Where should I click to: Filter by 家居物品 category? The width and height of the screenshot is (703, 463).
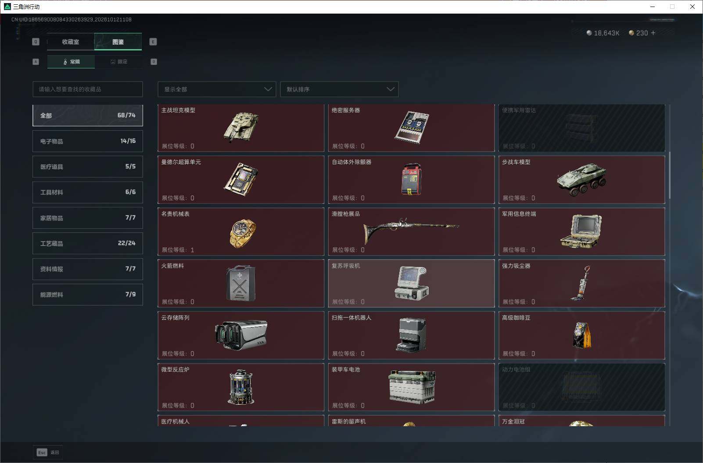point(88,217)
